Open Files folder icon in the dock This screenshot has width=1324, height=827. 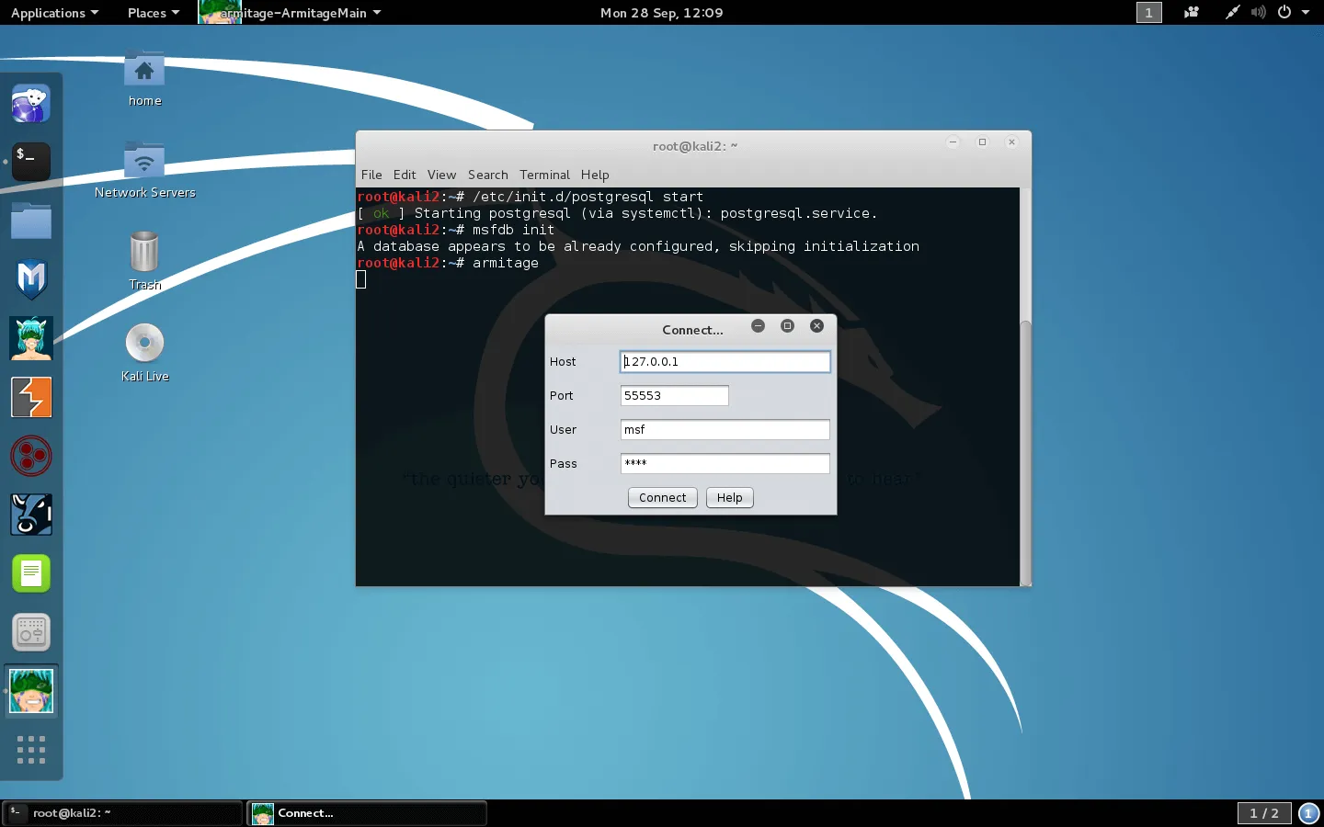tap(30, 221)
